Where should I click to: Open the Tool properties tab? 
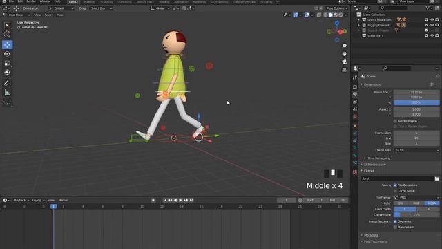click(x=355, y=77)
